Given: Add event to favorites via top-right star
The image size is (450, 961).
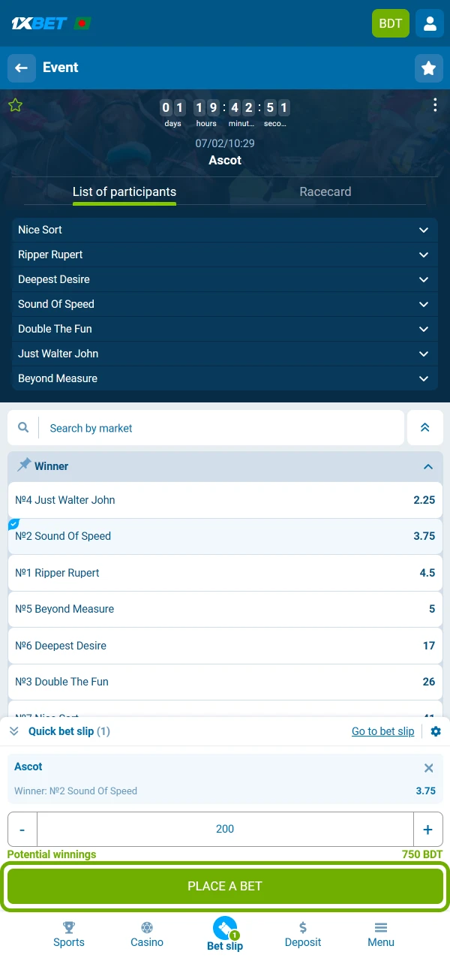Looking at the screenshot, I should [429, 68].
